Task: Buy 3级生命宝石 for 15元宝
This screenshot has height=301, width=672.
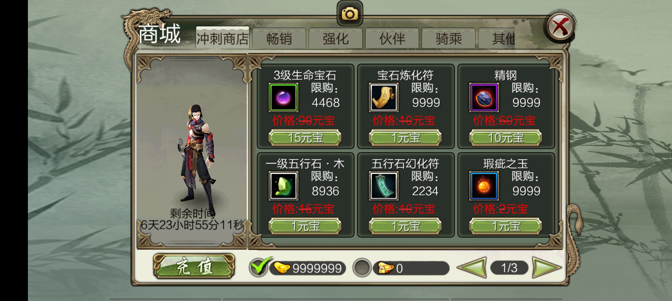Action: [305, 138]
